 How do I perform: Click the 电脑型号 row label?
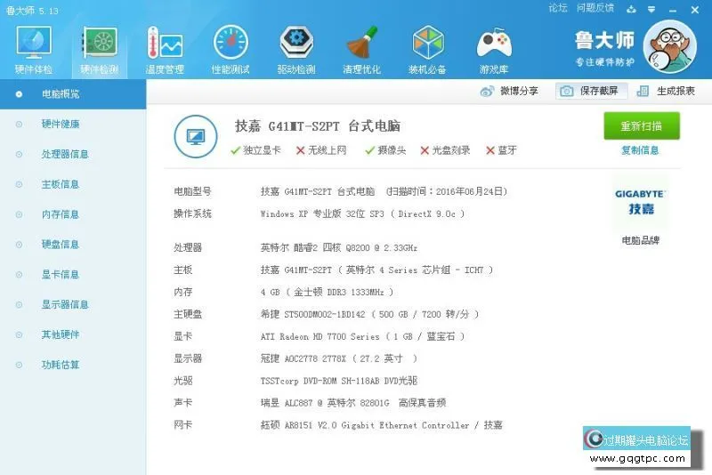(192, 191)
